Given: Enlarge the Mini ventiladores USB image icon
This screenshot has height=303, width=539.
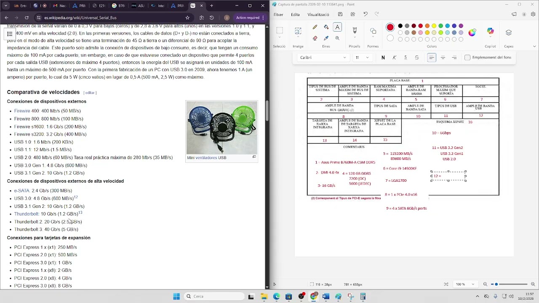Looking at the screenshot, I should coord(254,157).
